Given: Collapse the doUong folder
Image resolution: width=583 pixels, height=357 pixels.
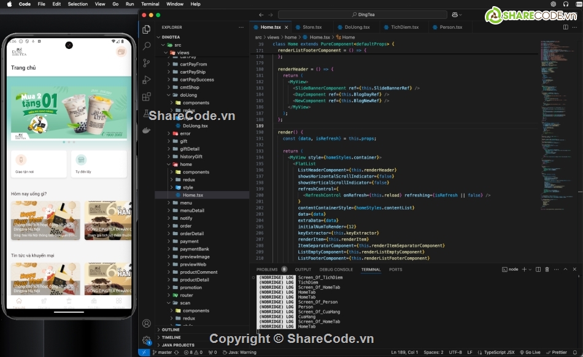Looking at the screenshot, I should click(168, 95).
